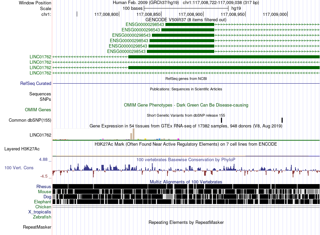Click the tallest tan bar in the GTEx expression chart
Viewport: 320px width, 235px height.
pos(133,134)
